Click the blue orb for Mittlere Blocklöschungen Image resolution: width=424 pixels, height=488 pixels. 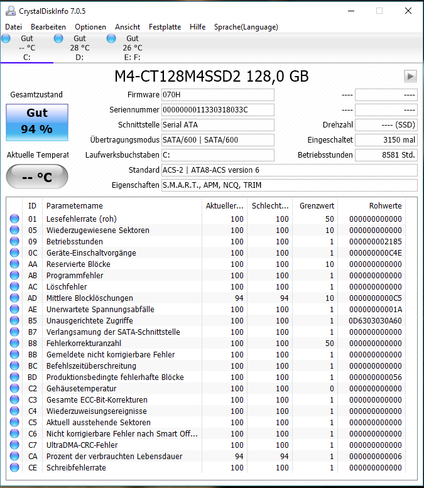coord(14,298)
